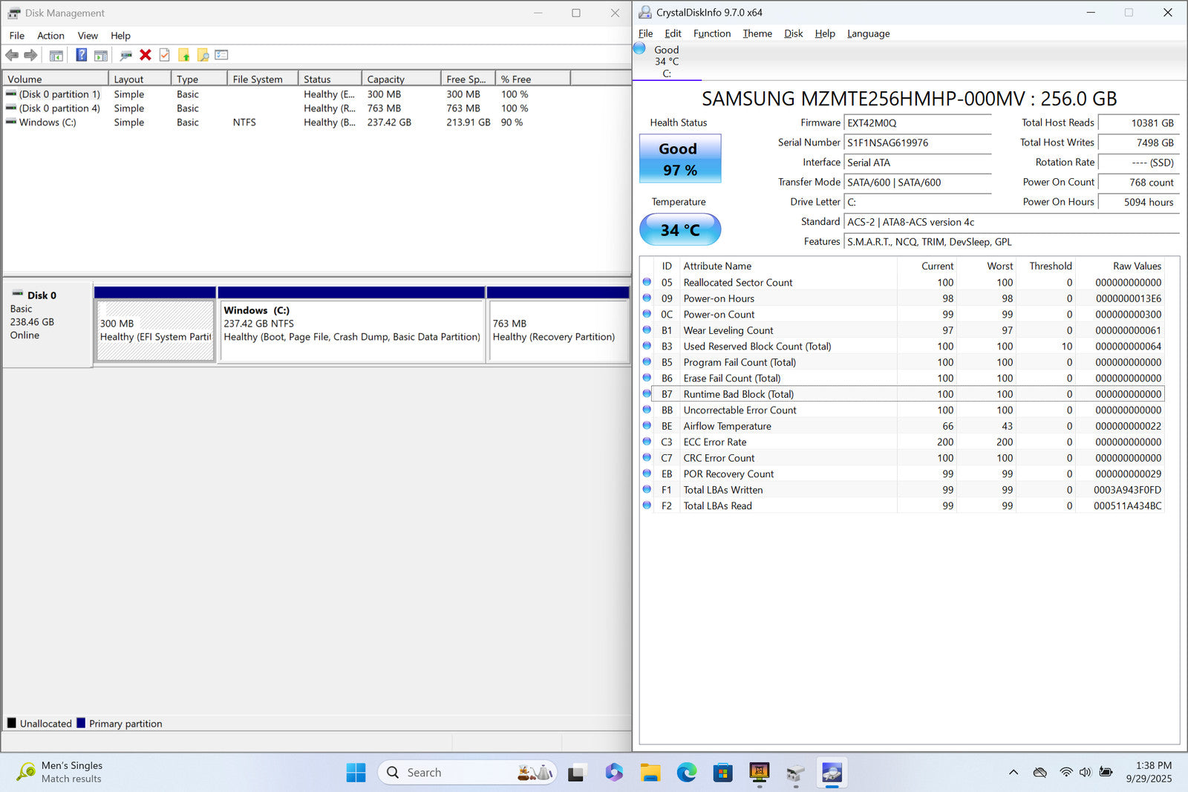Open the Language menu in CrystalDiskInfo

(x=868, y=33)
